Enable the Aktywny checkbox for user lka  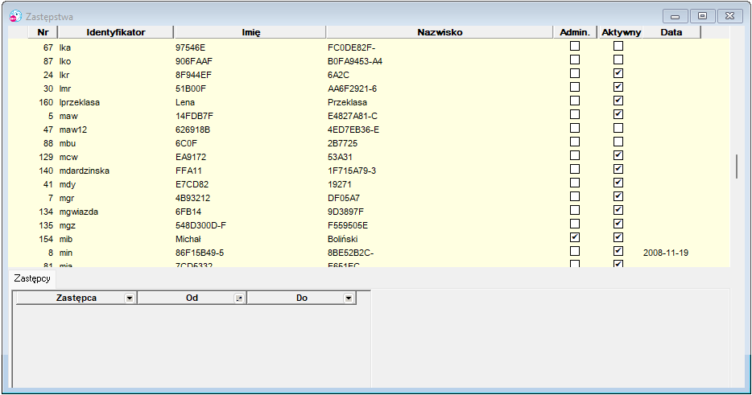(x=618, y=46)
